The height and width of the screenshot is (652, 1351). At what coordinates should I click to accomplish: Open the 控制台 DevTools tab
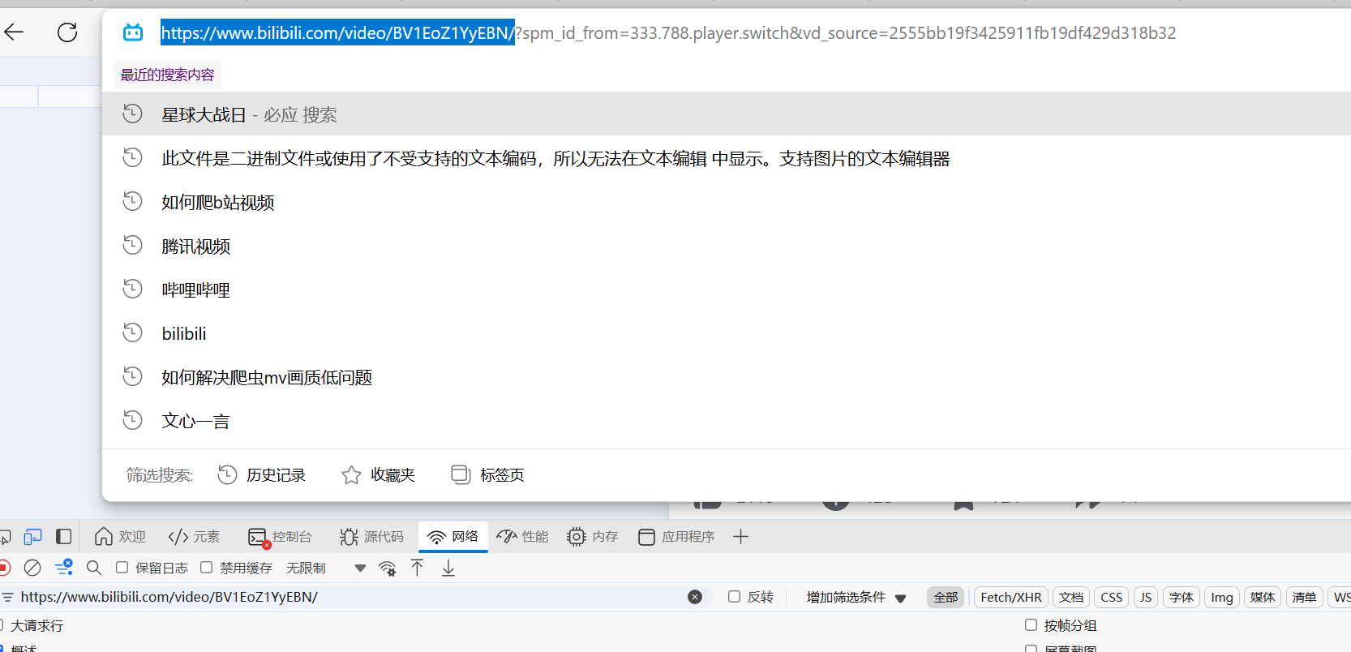(x=280, y=537)
